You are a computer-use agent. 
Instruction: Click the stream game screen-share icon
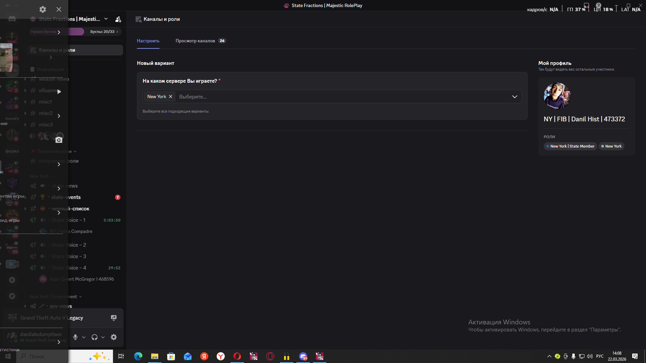114,318
